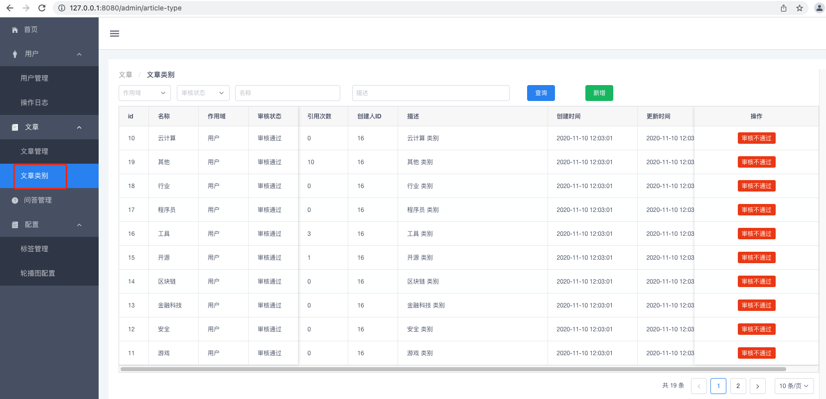Click the site info icon in address bar
826x399 pixels.
(62, 8)
